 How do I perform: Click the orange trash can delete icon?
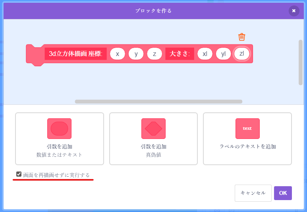coord(241,37)
